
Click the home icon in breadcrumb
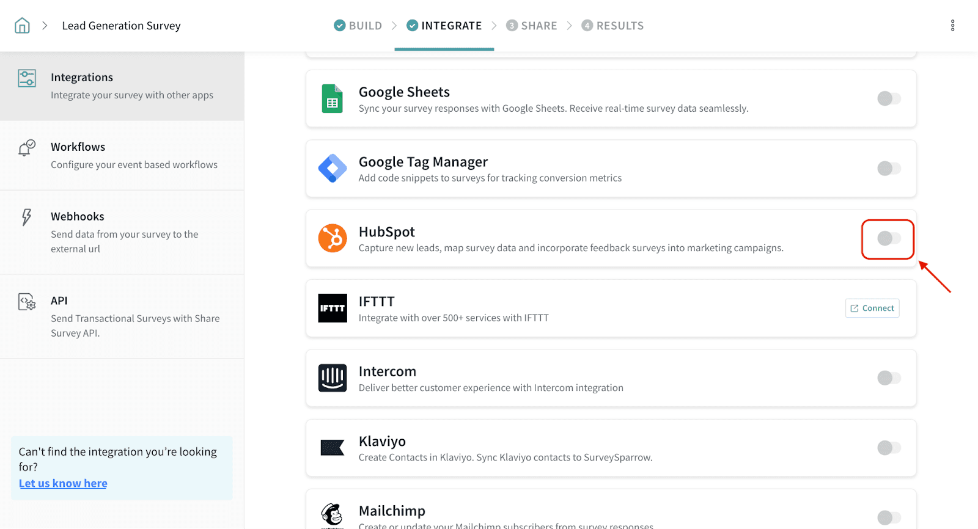coord(22,26)
